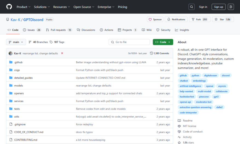Expand the Product menu
This screenshot has height=144, width=240.
24,7
